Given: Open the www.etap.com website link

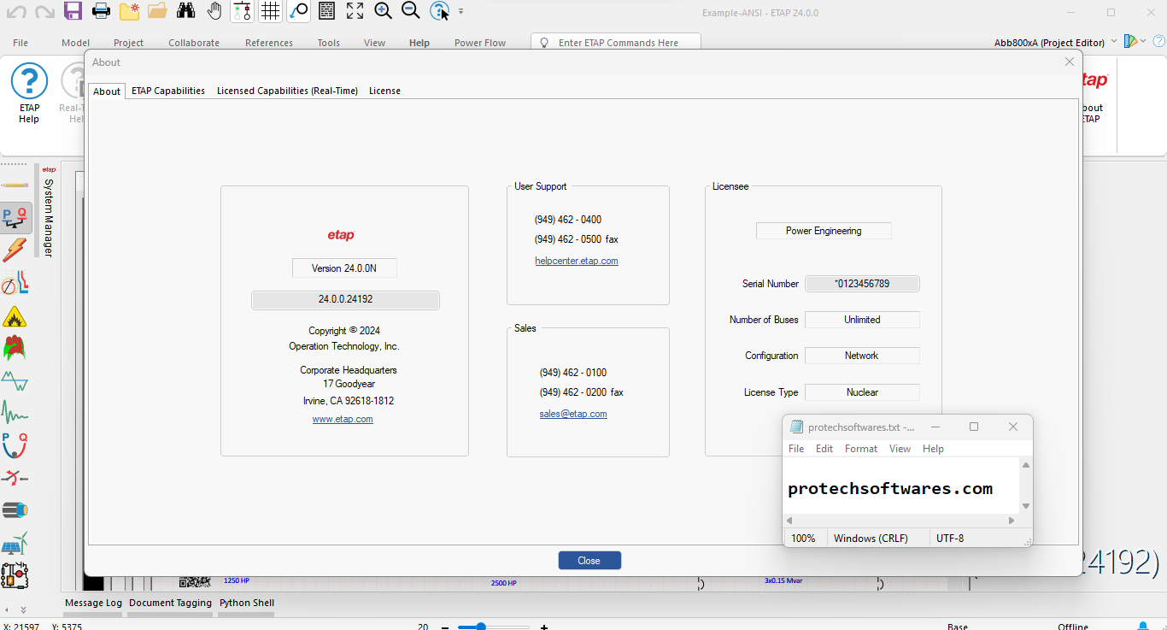Looking at the screenshot, I should (x=343, y=419).
